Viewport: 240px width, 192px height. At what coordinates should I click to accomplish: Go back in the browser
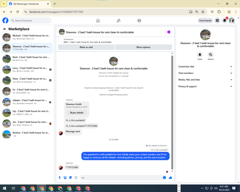click(4, 12)
